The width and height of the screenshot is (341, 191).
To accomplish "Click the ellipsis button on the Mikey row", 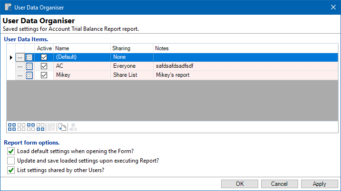I will point(20,75).
